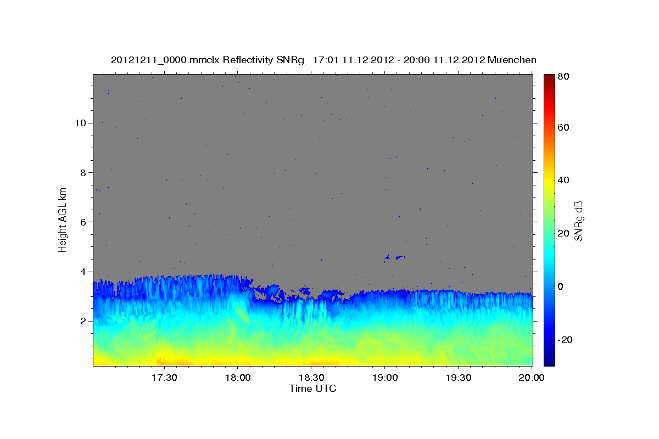Click the height tick label 8
This screenshot has height=439, width=659.
click(x=82, y=172)
